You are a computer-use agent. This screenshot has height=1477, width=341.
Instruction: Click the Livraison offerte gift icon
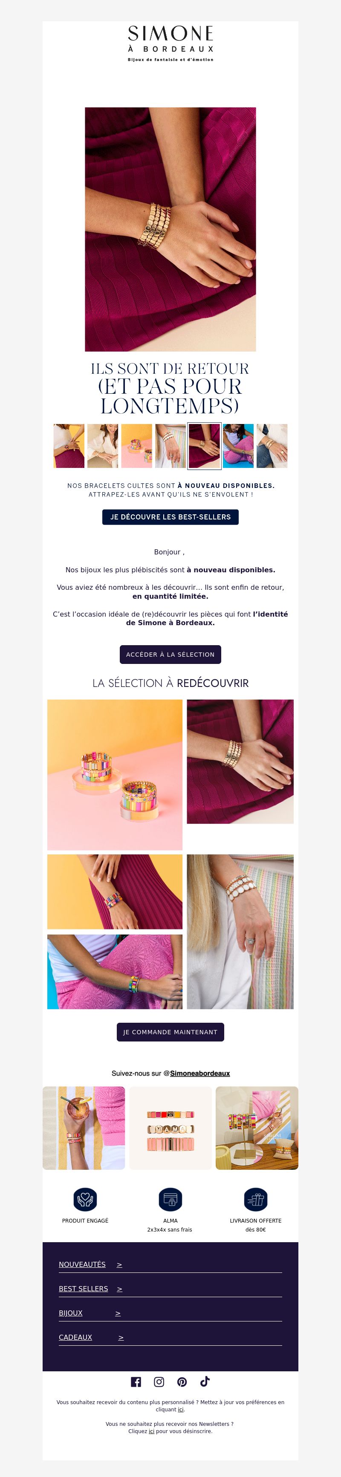(x=256, y=1198)
